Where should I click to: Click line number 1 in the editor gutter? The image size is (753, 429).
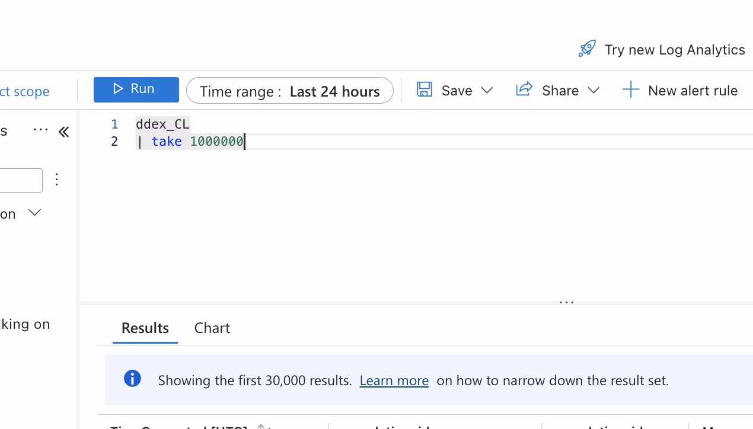tap(114, 124)
